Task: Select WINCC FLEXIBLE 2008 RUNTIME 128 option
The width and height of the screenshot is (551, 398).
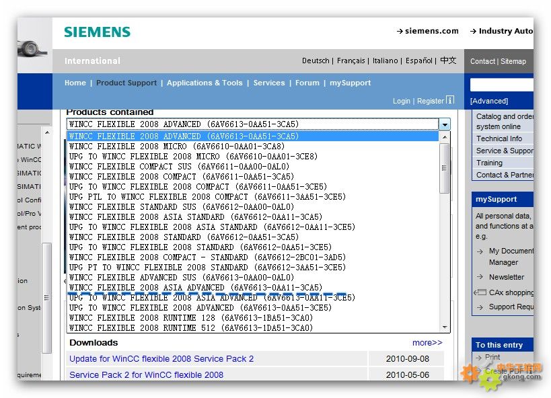Action: tap(253, 318)
